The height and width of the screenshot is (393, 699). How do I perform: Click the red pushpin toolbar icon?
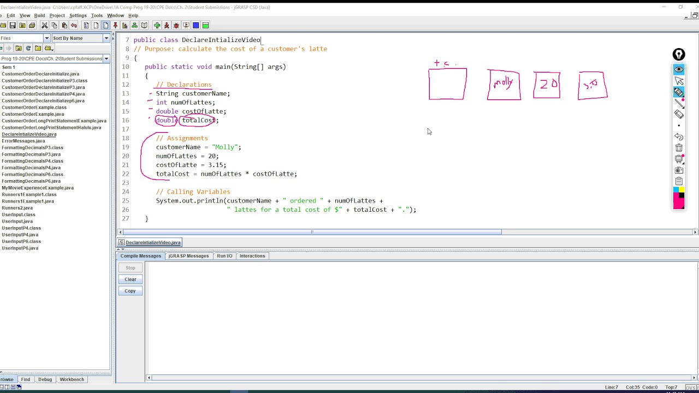(115, 26)
